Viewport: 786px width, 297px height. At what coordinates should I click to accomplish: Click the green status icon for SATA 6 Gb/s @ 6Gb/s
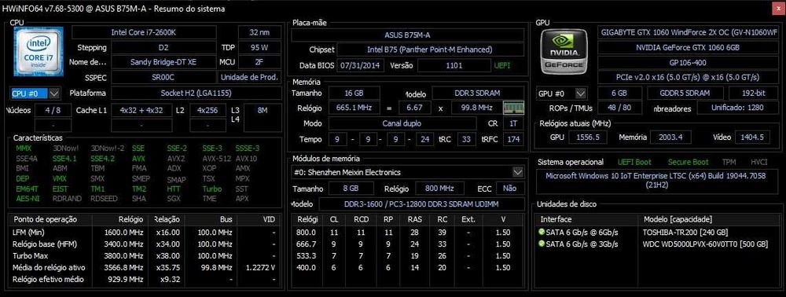point(541,232)
